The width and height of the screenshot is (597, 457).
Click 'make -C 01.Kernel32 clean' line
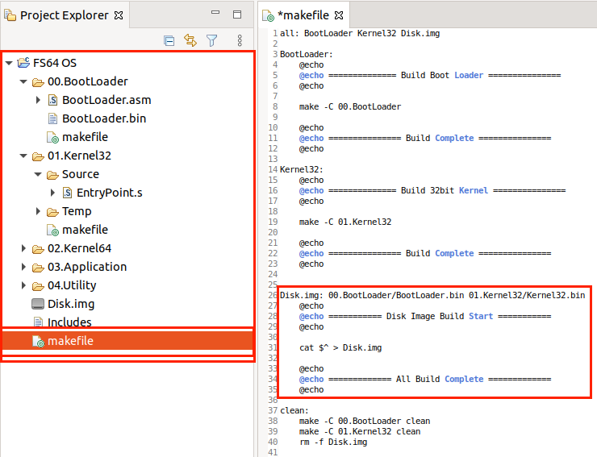360,432
